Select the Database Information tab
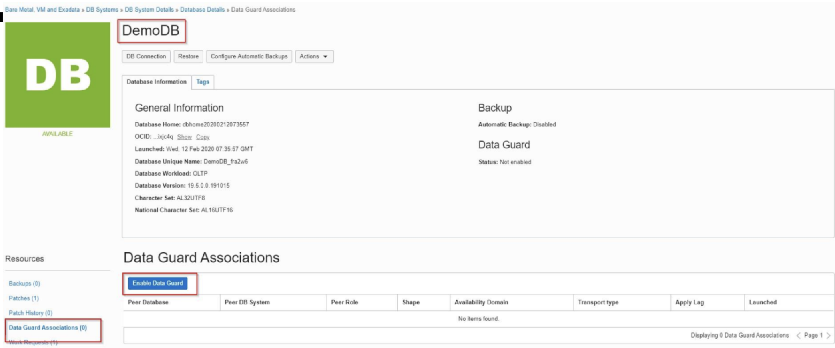 click(x=157, y=82)
